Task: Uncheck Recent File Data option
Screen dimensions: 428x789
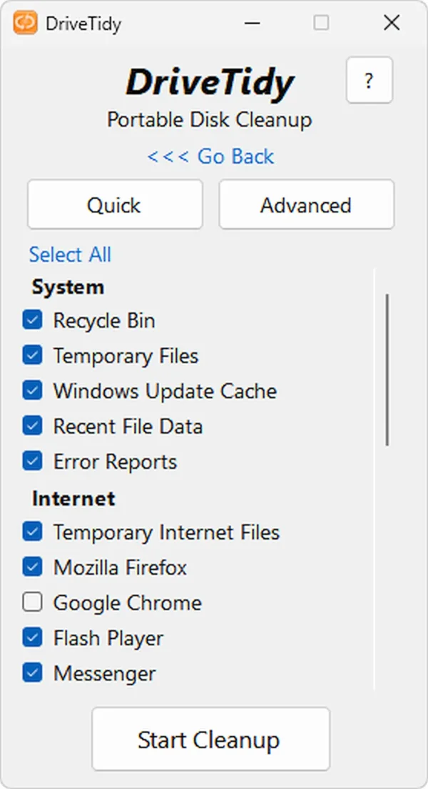Action: click(x=33, y=426)
